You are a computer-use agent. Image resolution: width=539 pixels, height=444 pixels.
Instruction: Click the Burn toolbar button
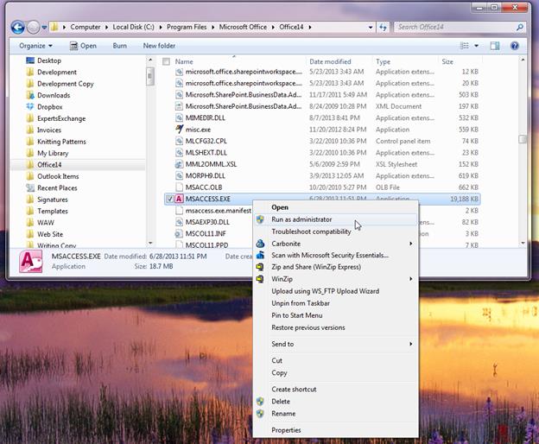click(x=119, y=46)
